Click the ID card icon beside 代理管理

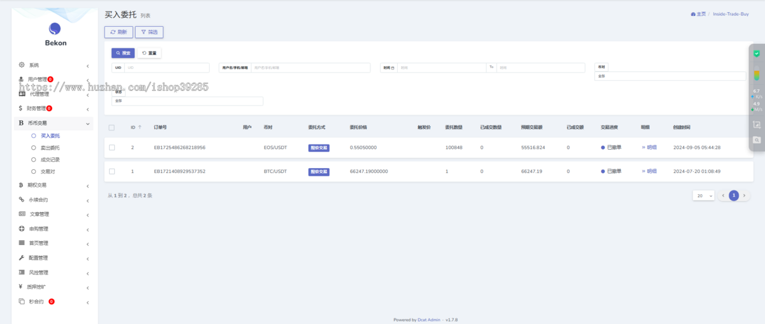tap(22, 94)
